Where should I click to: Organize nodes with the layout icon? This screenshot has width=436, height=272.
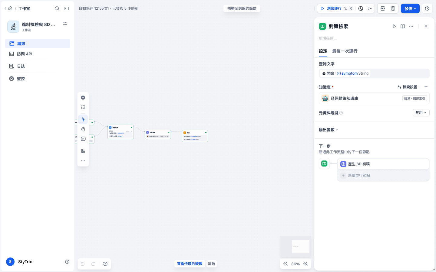83,151
